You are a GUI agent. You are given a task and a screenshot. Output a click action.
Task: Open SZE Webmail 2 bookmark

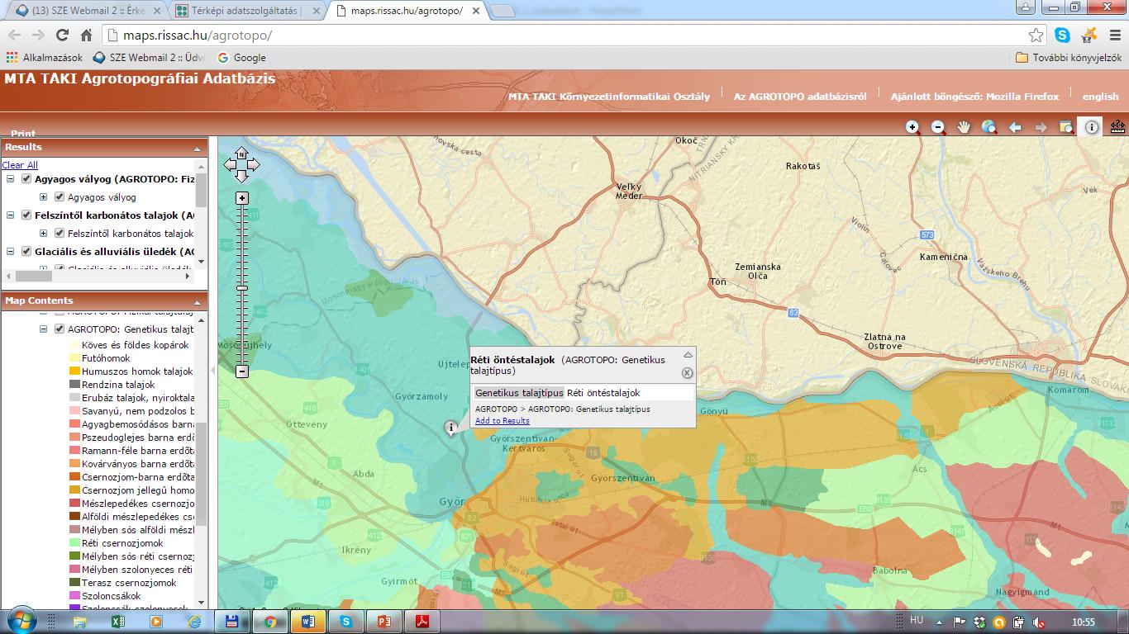150,58
